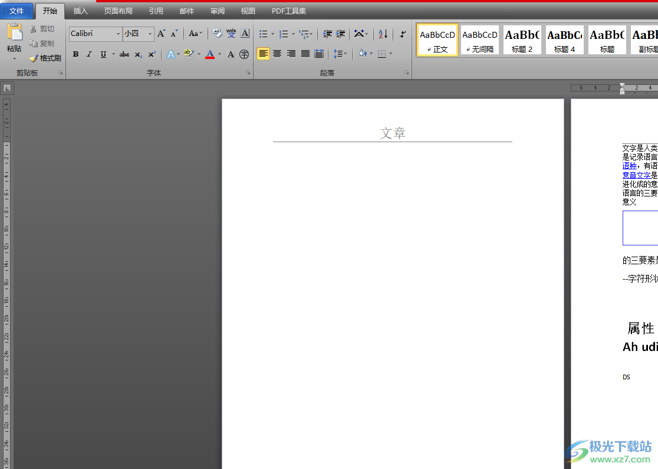The width and height of the screenshot is (658, 469).
Task: Open the Change Case Aa dropdown
Action: tap(195, 34)
